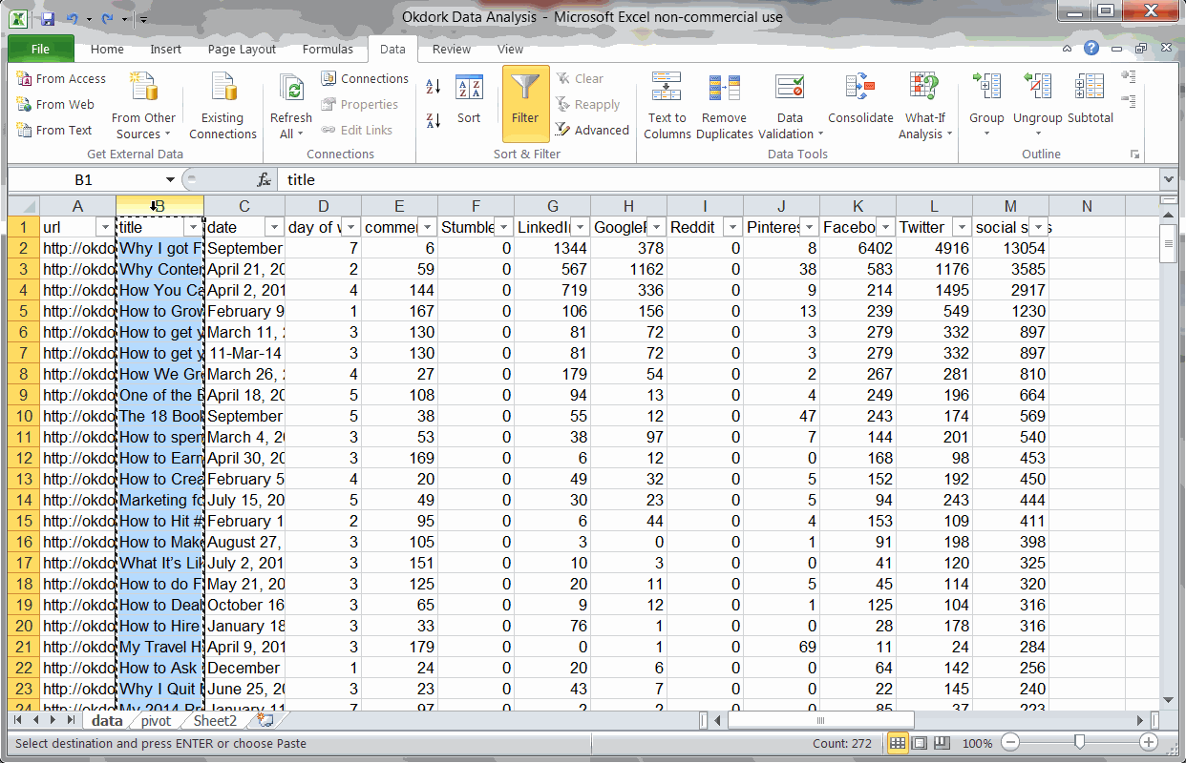Viewport: 1186px width, 763px height.
Task: Open the pivot sheet tab
Action: [156, 721]
